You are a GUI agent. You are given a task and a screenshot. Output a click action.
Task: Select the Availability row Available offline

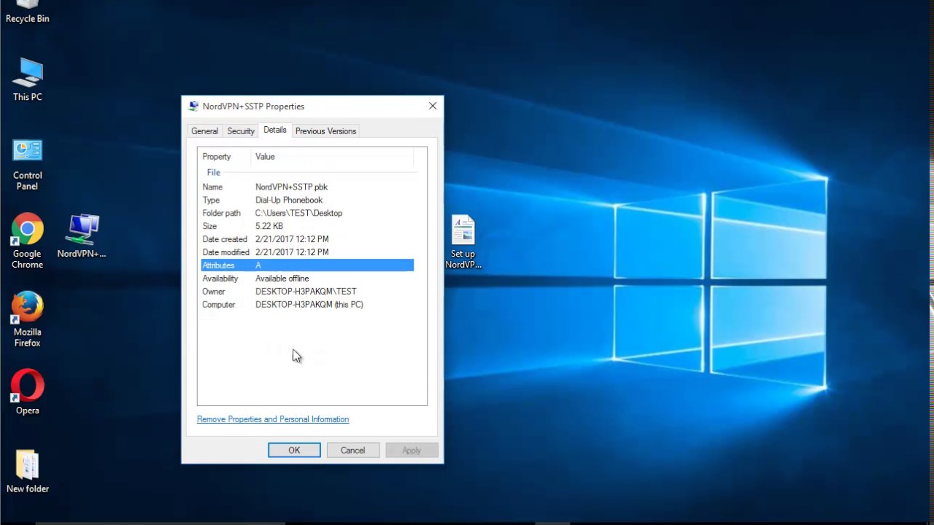307,279
